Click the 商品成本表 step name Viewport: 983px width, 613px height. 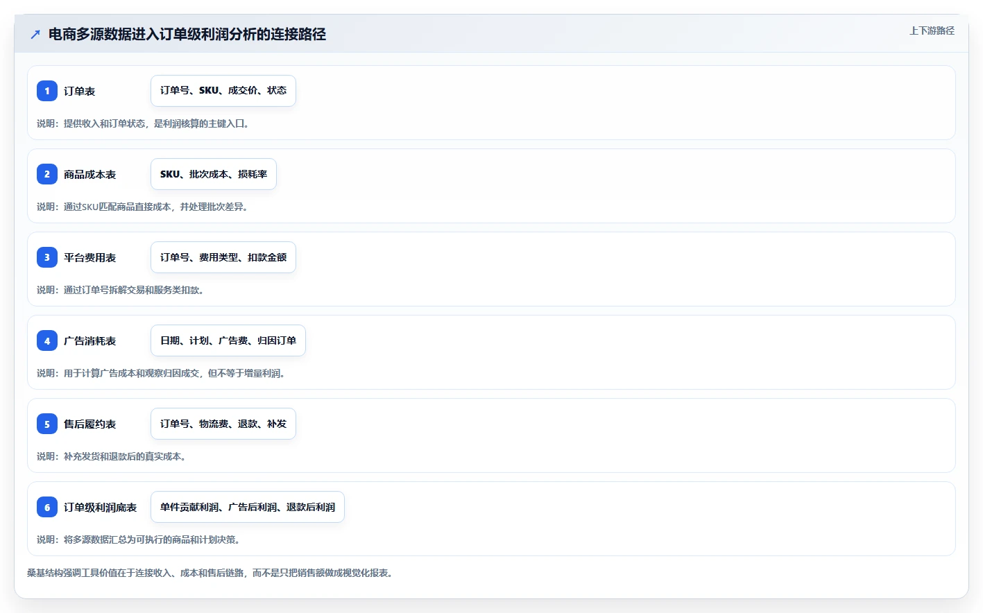[89, 174]
